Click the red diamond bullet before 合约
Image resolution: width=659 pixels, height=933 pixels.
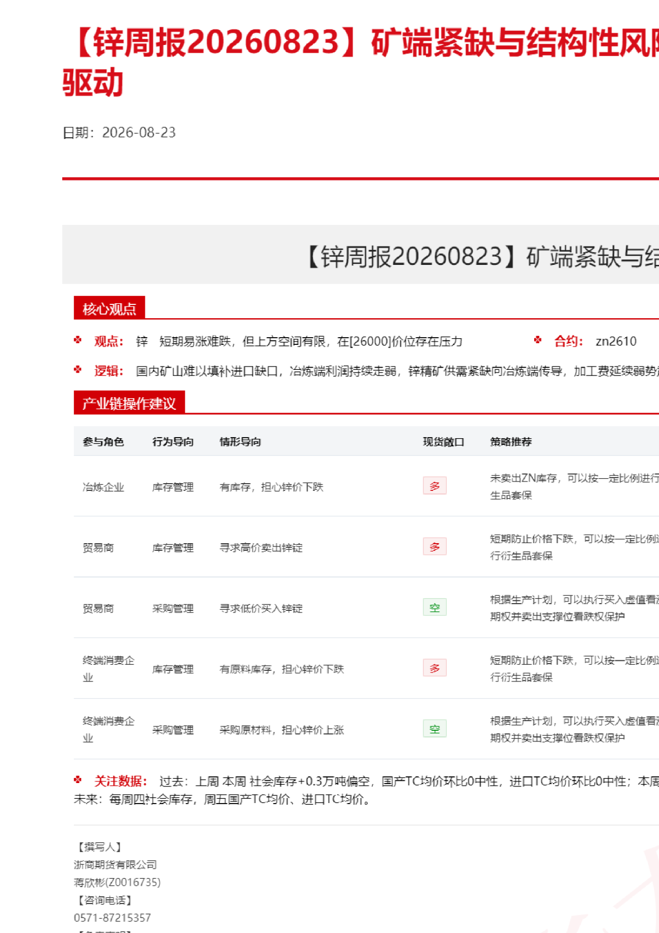538,340
